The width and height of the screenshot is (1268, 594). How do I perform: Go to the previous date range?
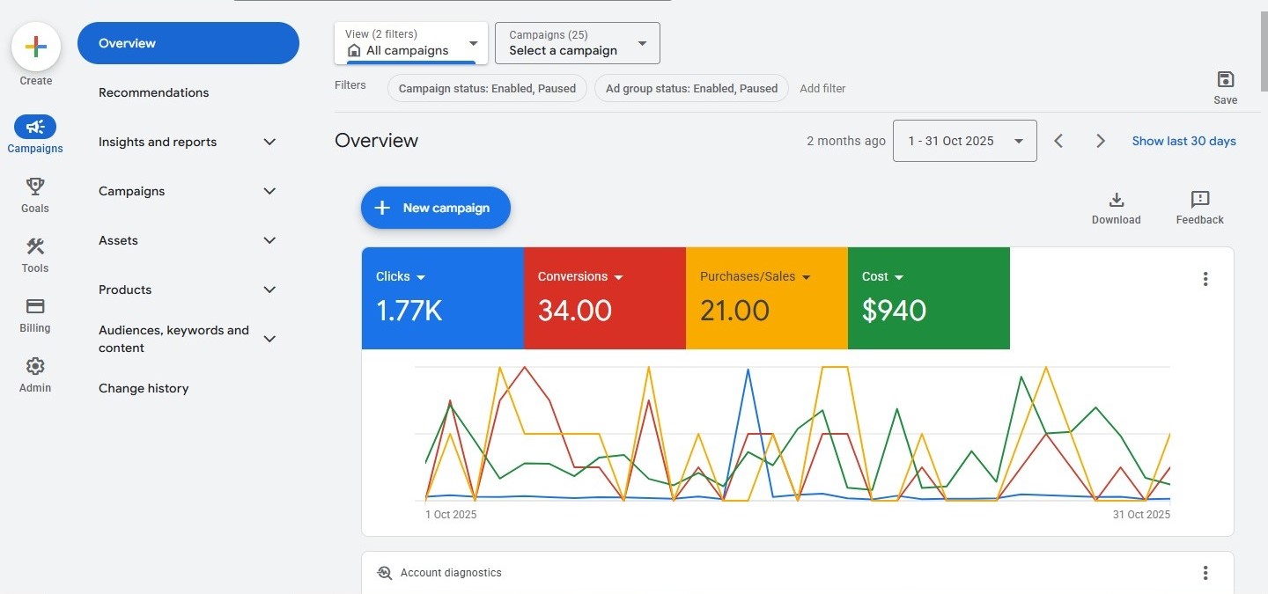[1058, 141]
